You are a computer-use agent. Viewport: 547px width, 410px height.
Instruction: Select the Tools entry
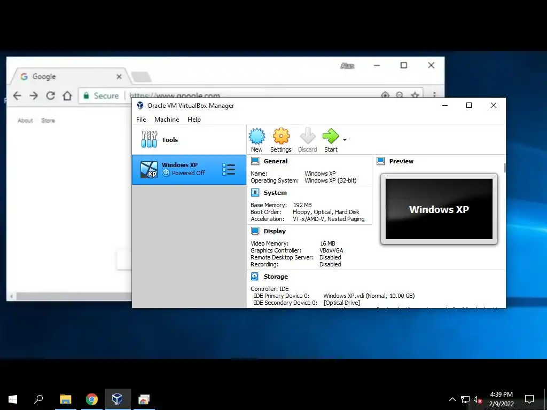pos(189,140)
